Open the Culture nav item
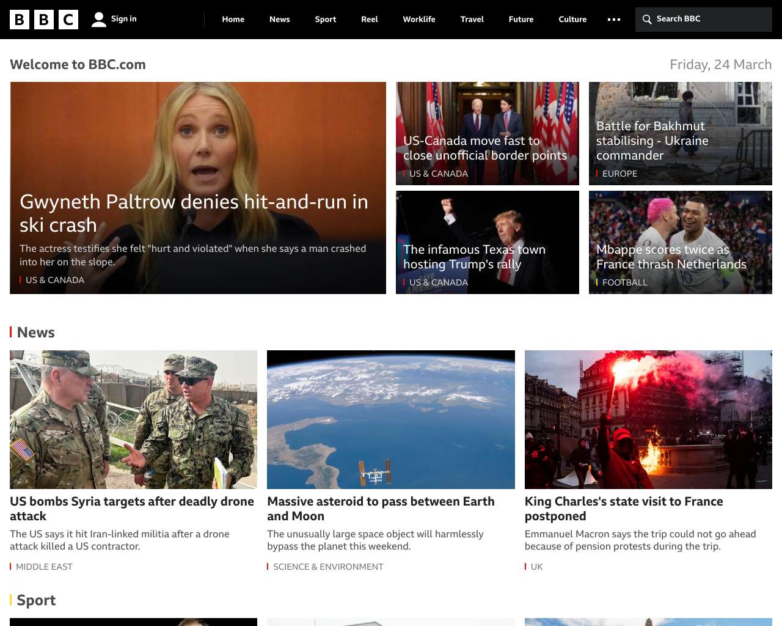782x626 pixels. click(572, 20)
